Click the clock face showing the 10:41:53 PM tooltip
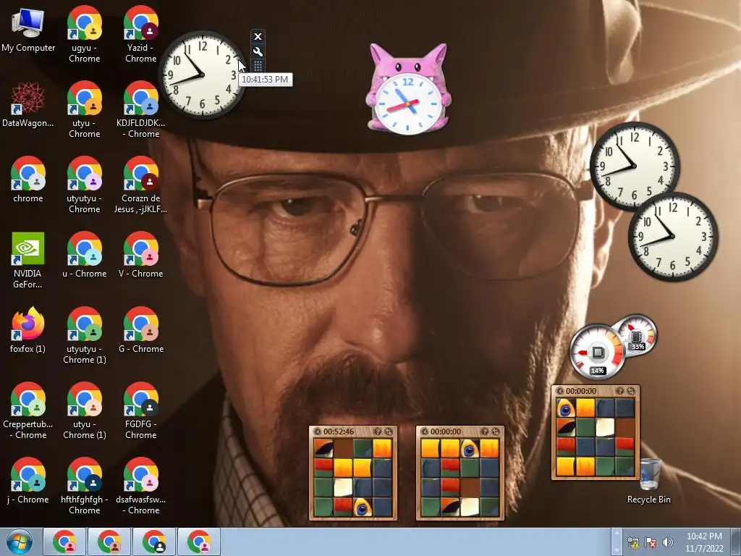Image resolution: width=741 pixels, height=556 pixels. [x=203, y=75]
